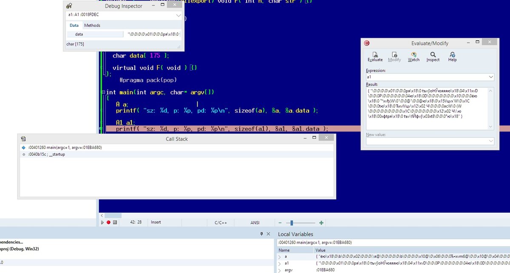
Task: Click the Inspect magnifier icon
Action: 433,54
